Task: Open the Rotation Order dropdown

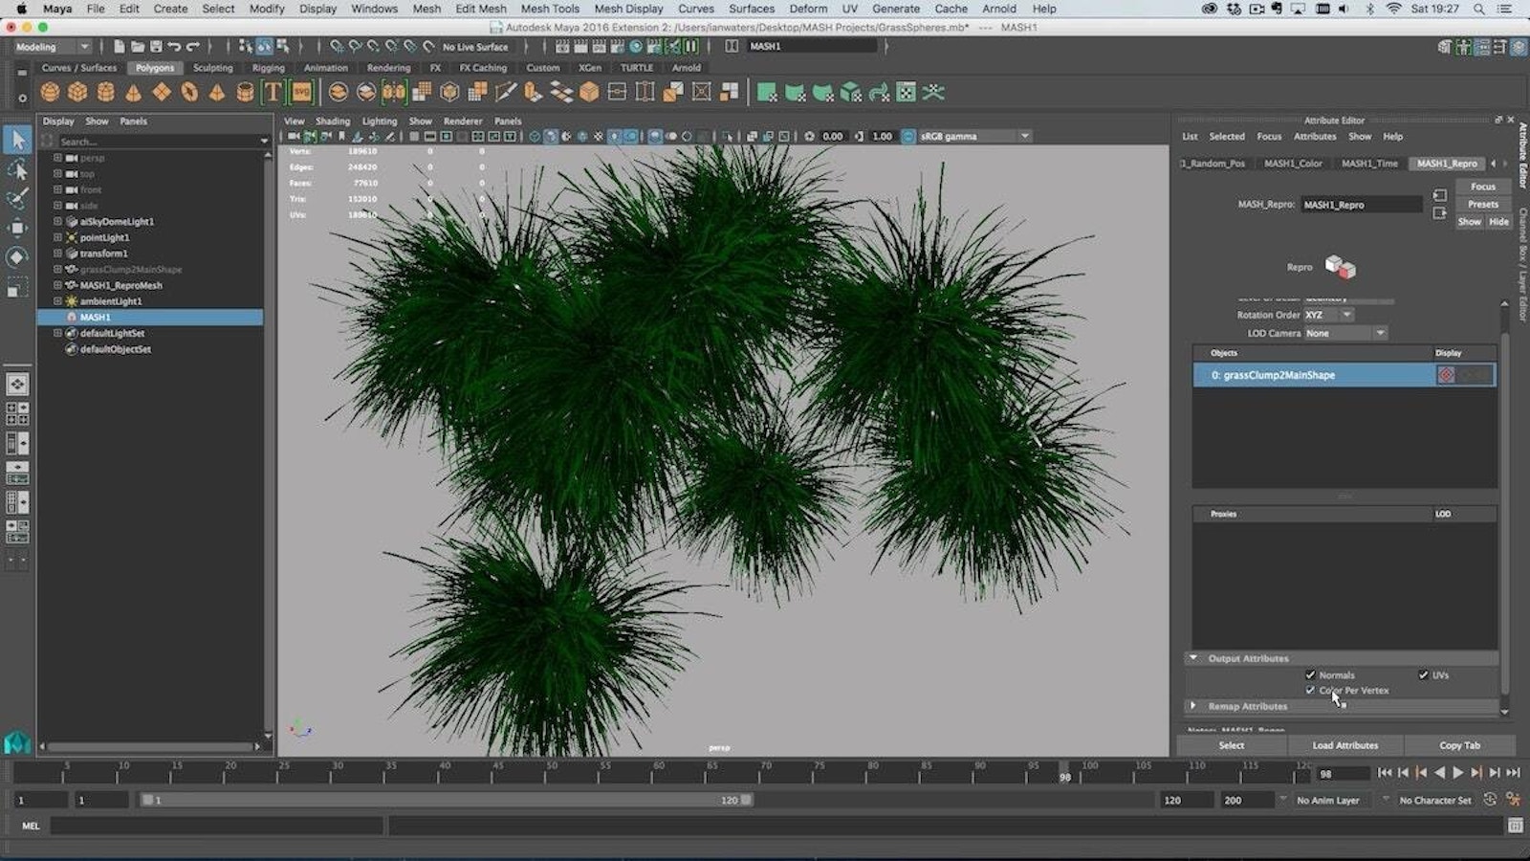Action: pos(1329,315)
